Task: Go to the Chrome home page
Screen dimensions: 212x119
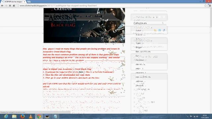Action: [14, 6]
